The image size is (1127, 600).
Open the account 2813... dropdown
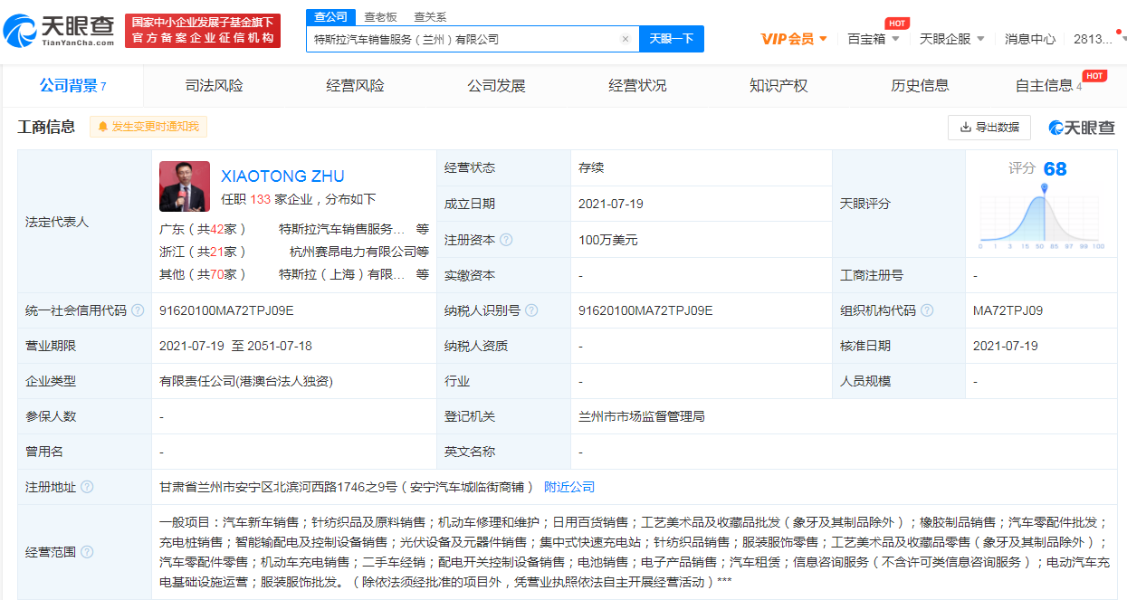tap(1098, 39)
